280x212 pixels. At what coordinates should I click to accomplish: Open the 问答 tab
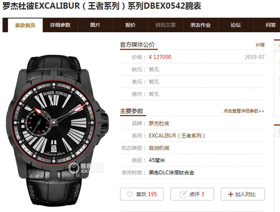point(270,25)
